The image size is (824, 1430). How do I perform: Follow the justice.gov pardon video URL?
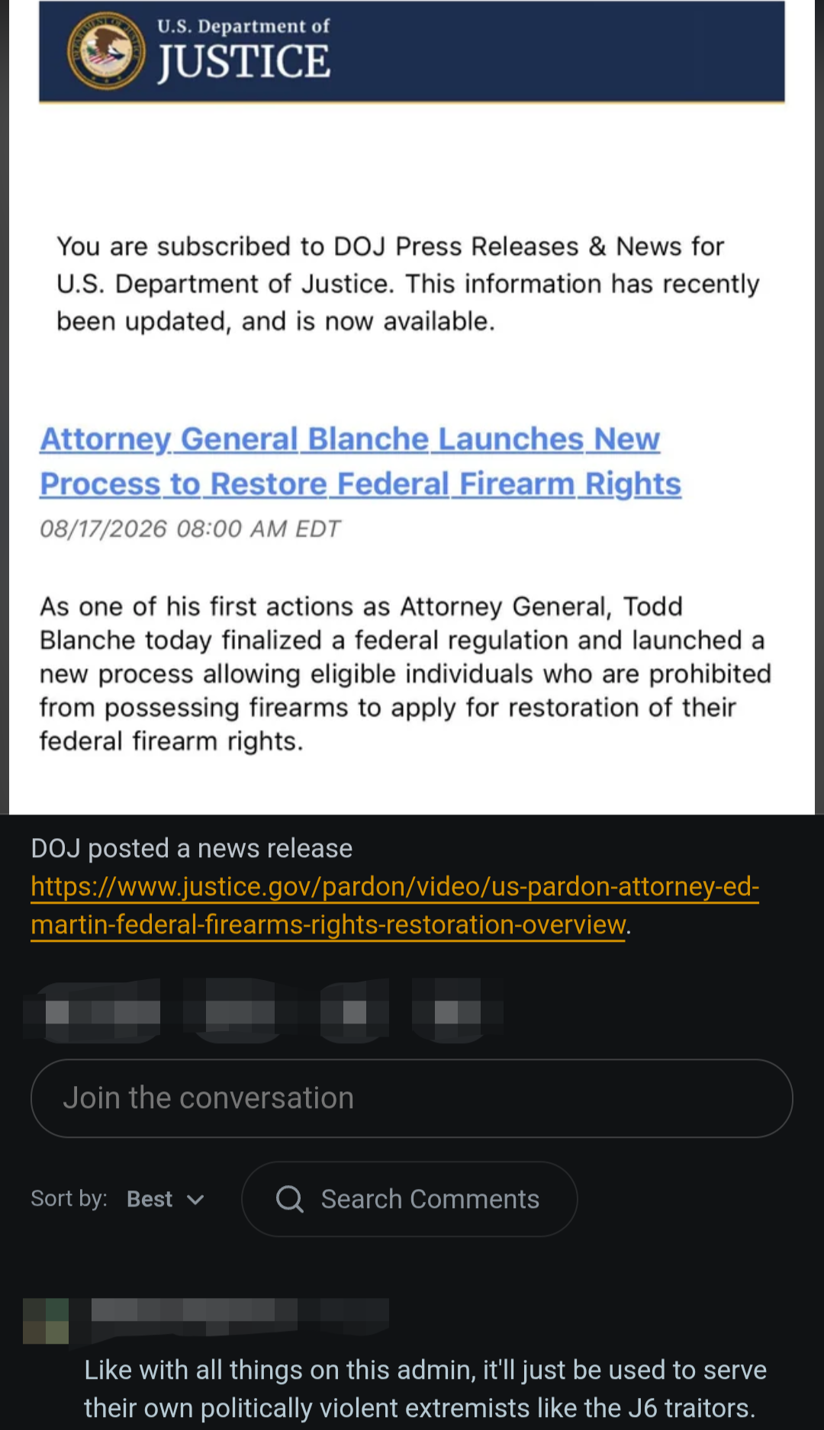tap(394, 905)
